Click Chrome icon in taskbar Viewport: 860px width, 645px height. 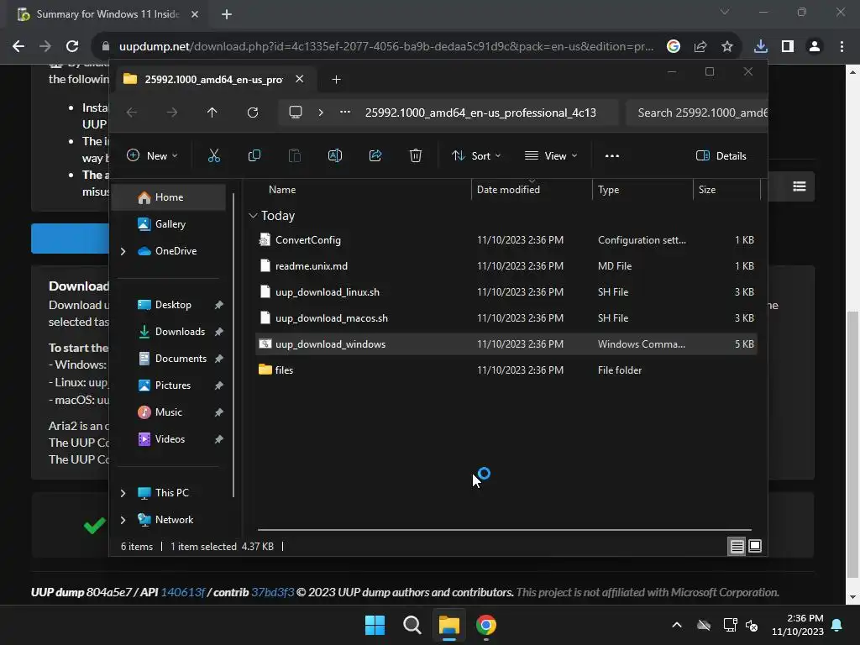[486, 625]
